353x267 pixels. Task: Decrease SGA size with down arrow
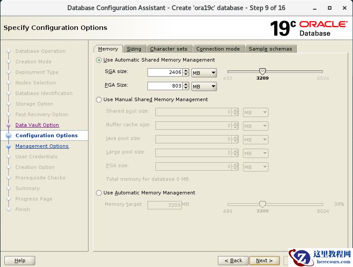click(x=186, y=74)
